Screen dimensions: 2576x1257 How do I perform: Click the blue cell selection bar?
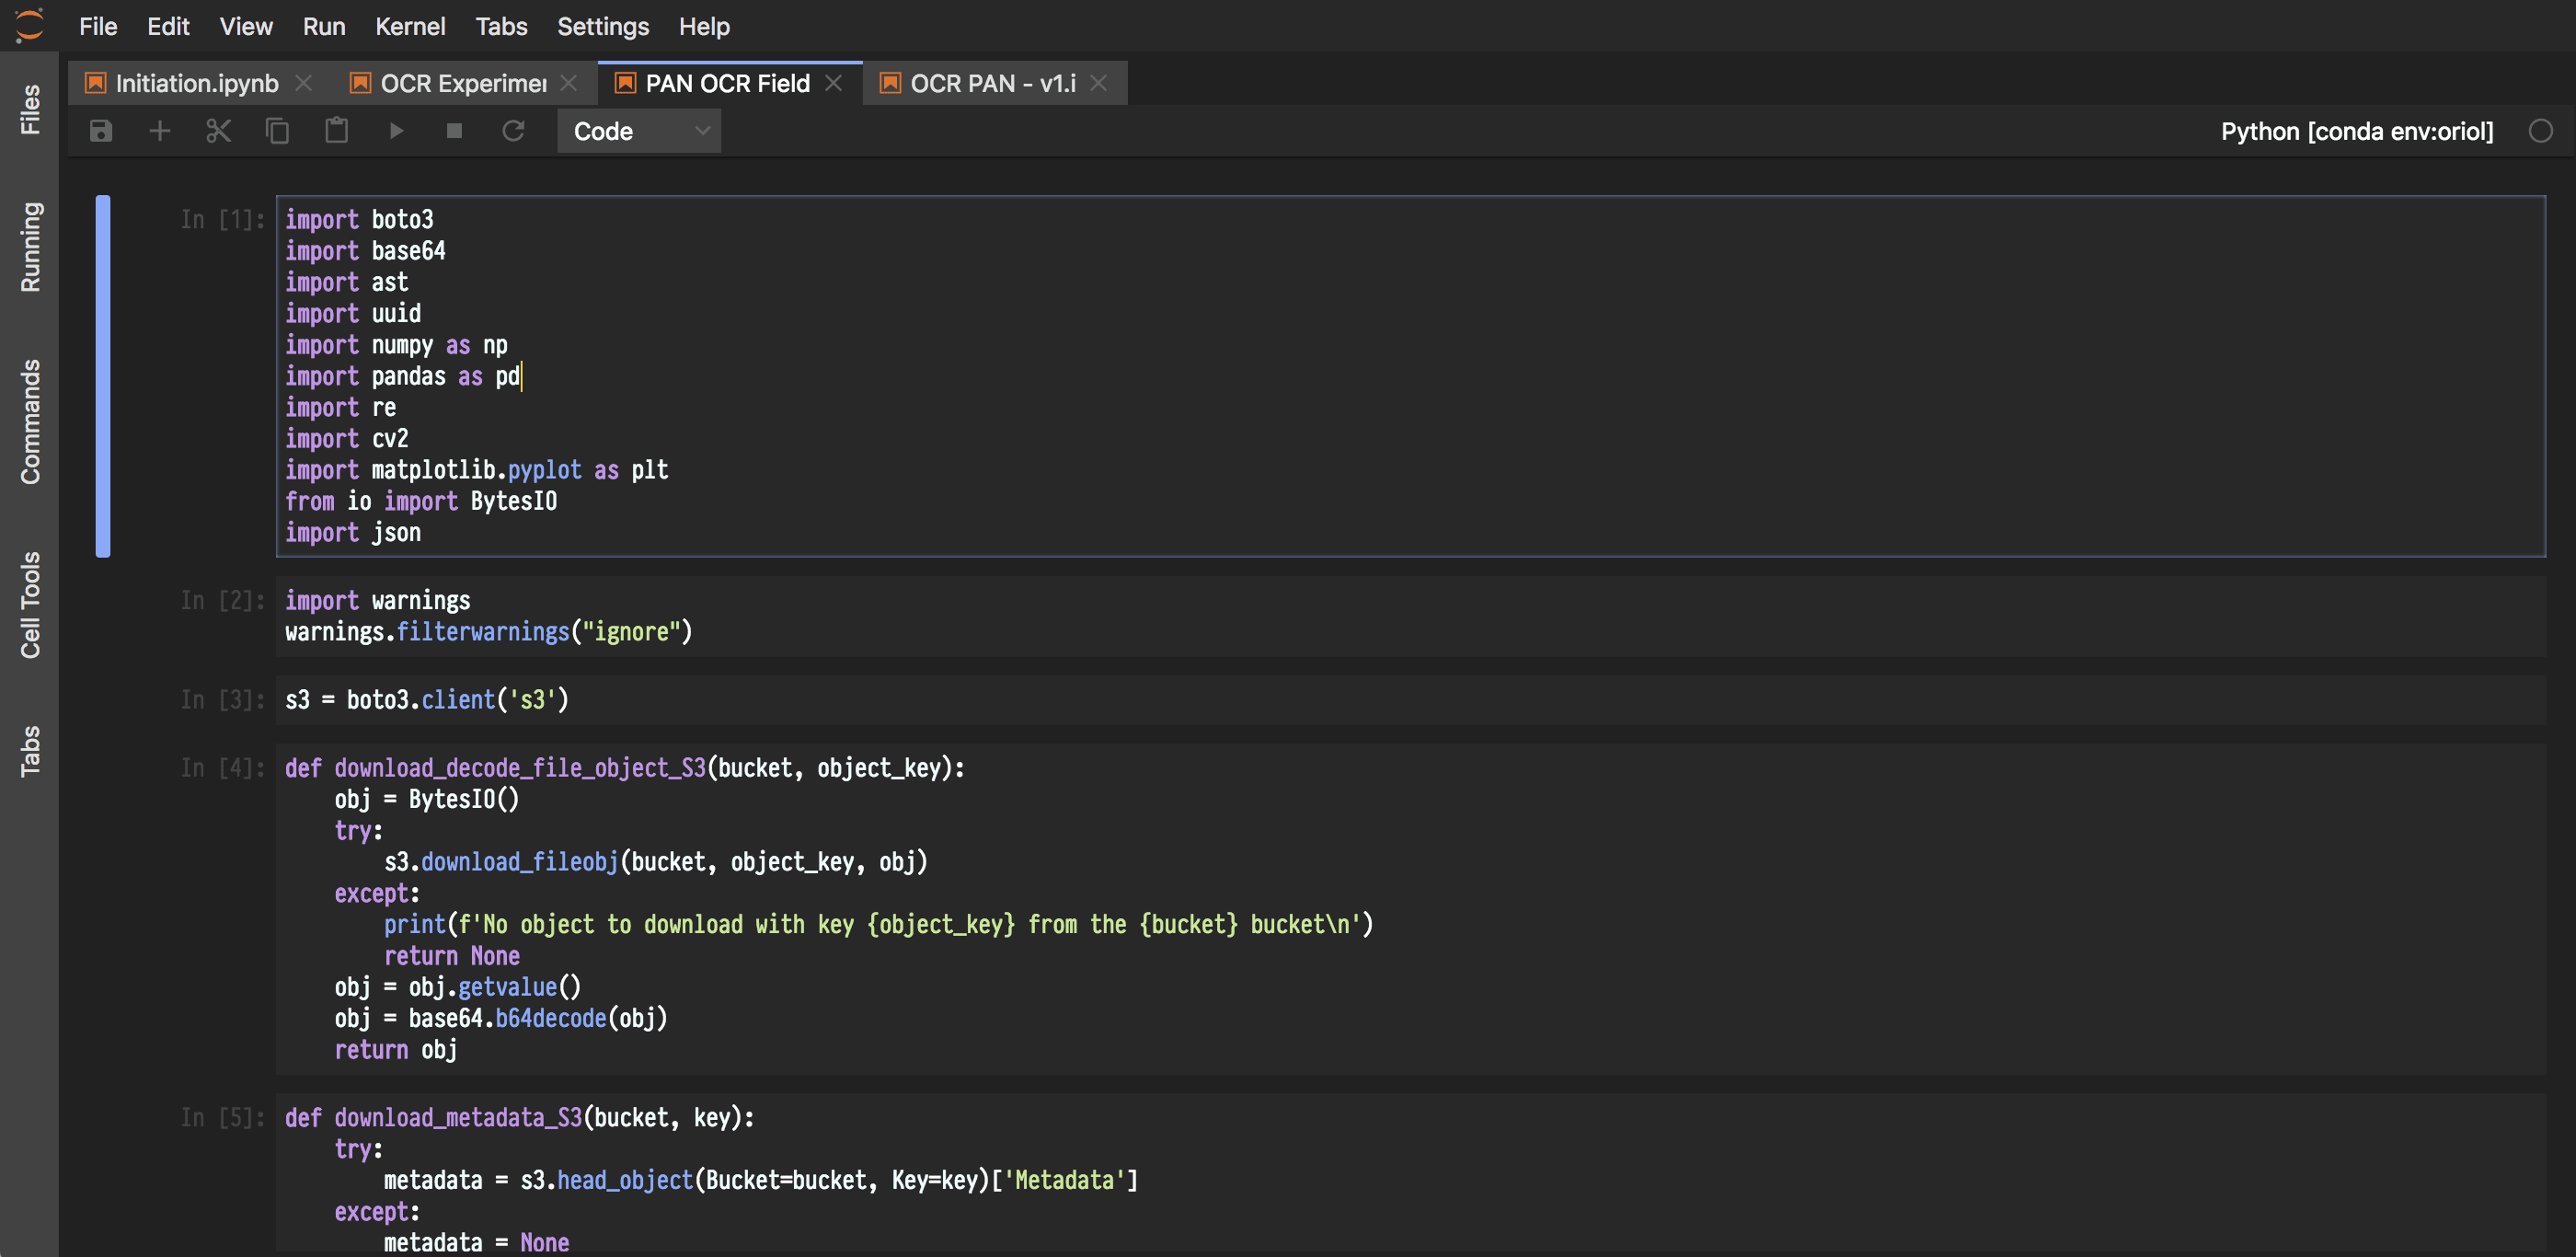(103, 375)
